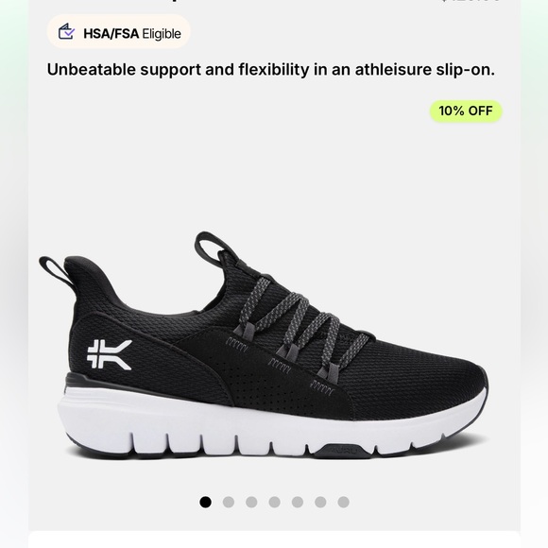Jump to the third carousel image dot
Screen dimensions: 548x548
pos(251,503)
